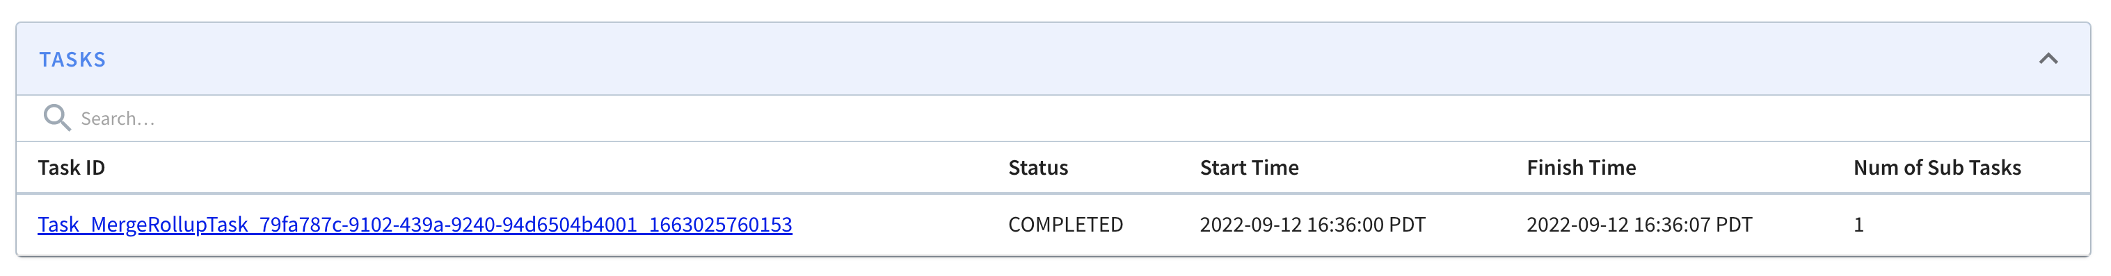Sort by the Start Time column header
This screenshot has height=276, width=2111.
pos(1249,167)
